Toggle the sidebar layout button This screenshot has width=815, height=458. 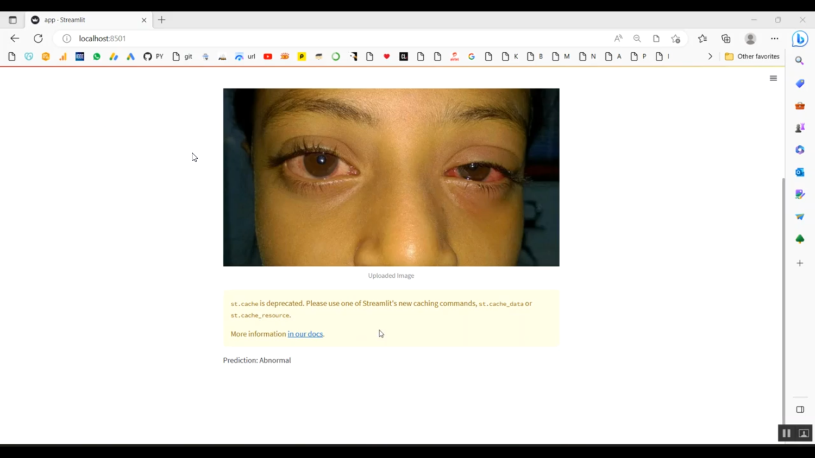click(800, 410)
